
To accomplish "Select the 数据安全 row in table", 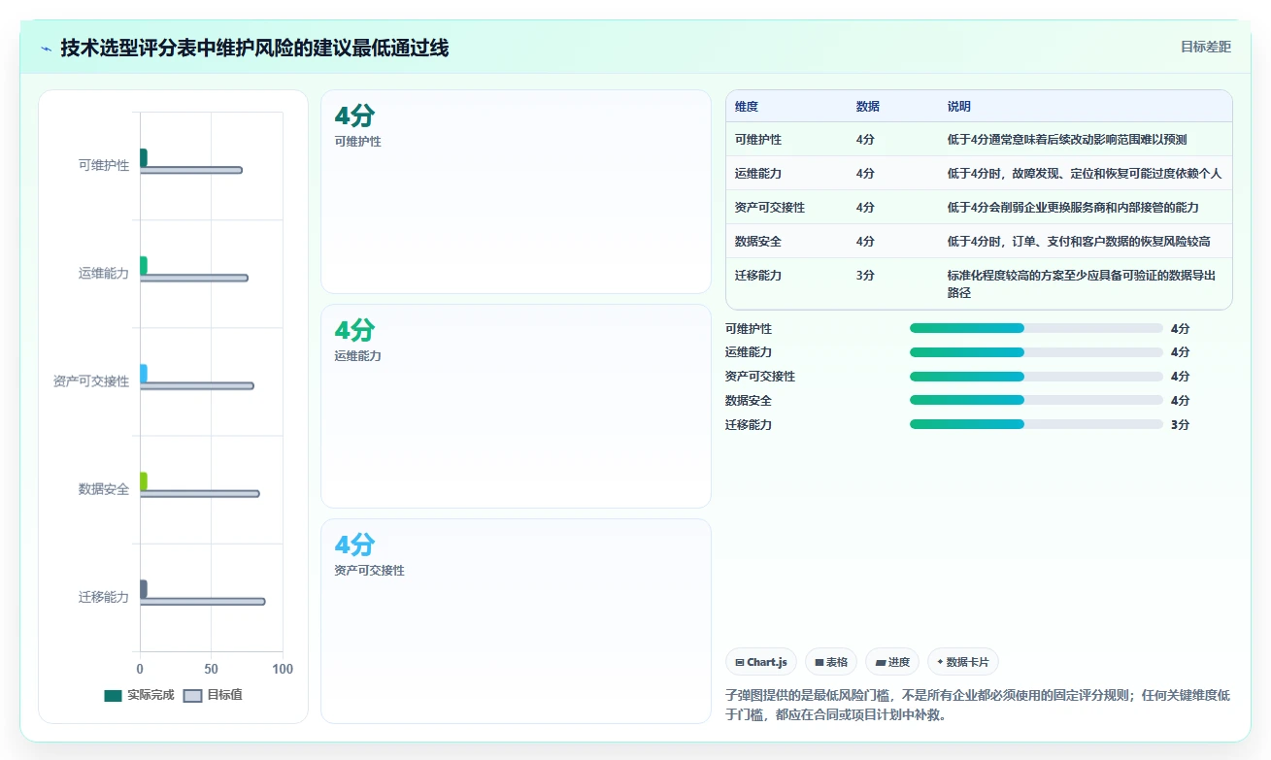I will point(979,241).
